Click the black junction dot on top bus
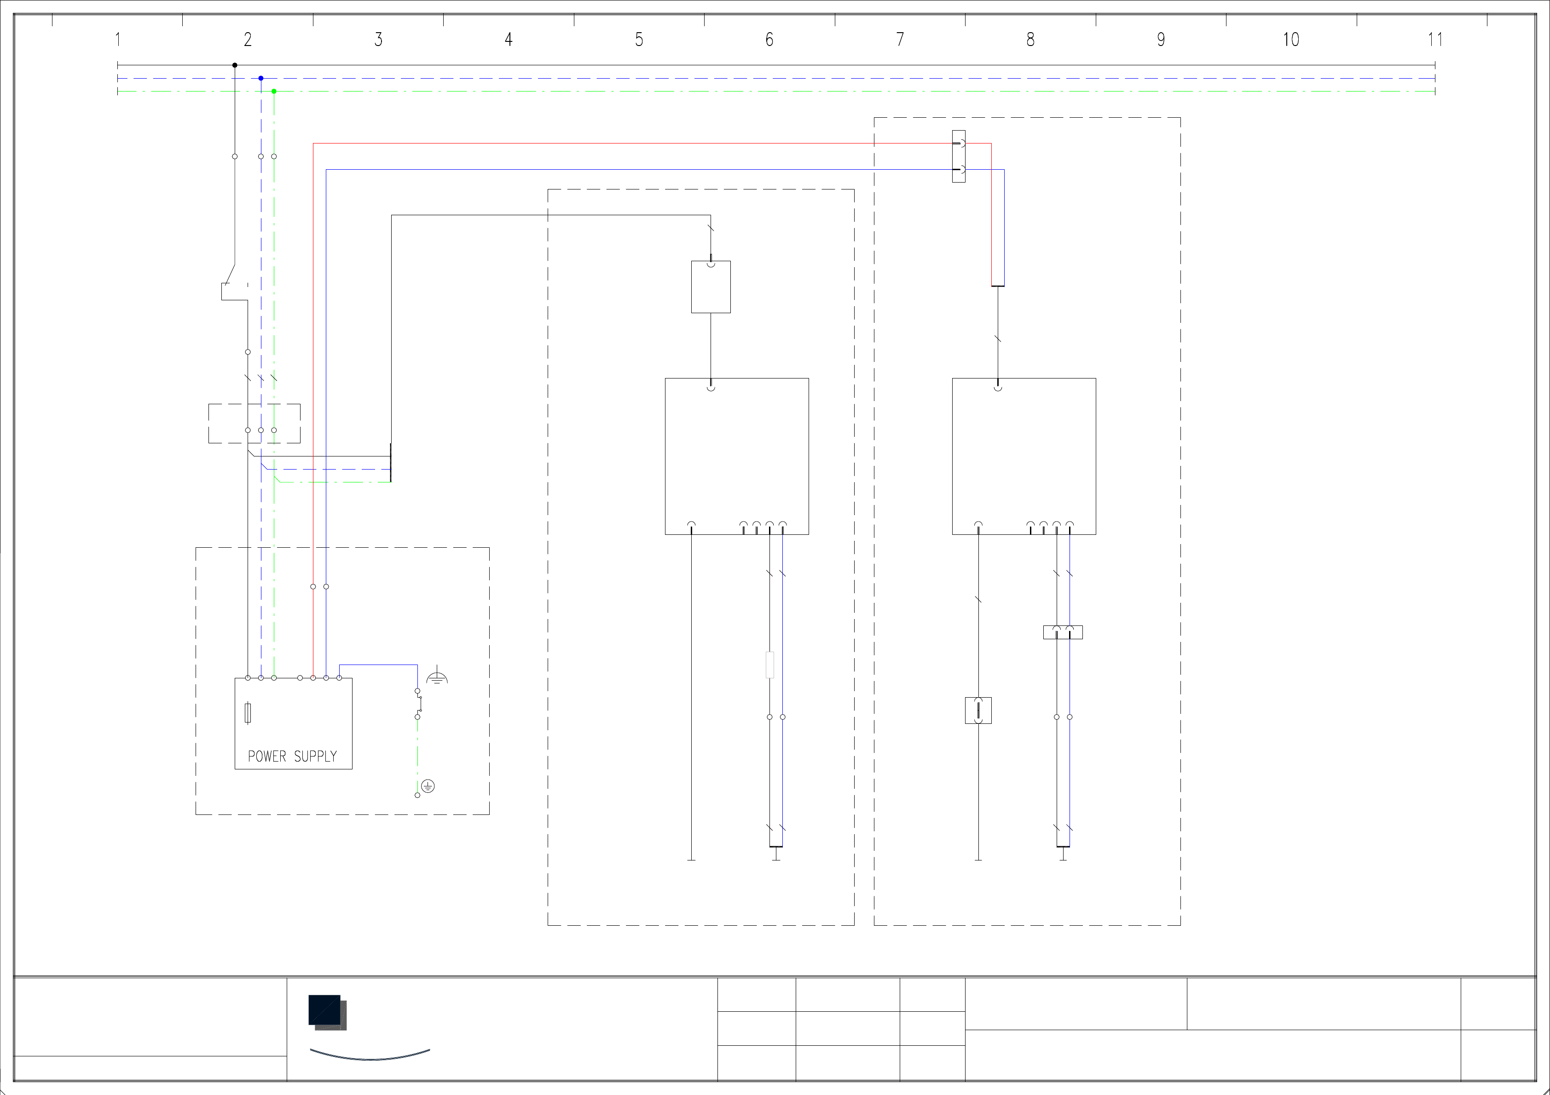 coord(235,65)
